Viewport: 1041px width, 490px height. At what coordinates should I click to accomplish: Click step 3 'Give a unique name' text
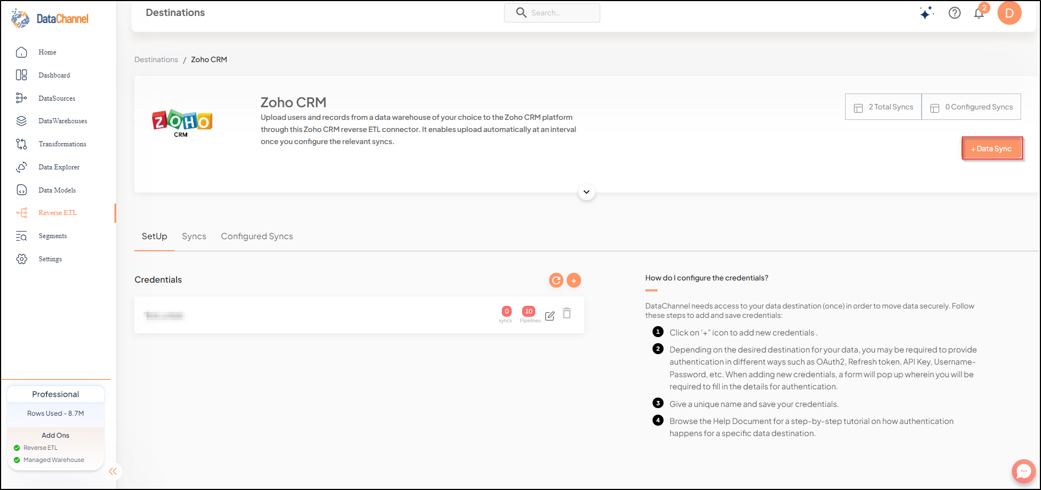[754, 404]
